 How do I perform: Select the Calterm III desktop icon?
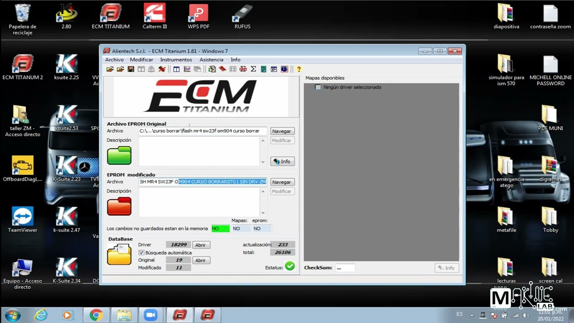click(x=155, y=16)
